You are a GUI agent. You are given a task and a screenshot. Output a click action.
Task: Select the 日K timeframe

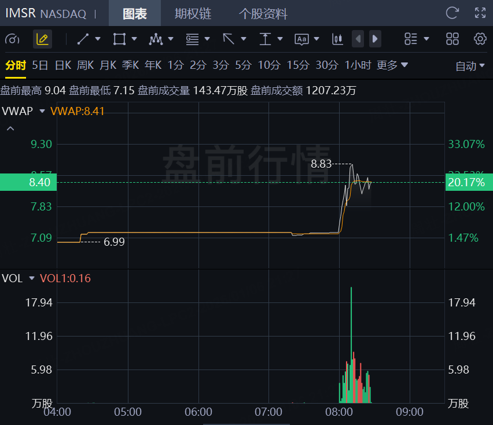63,65
